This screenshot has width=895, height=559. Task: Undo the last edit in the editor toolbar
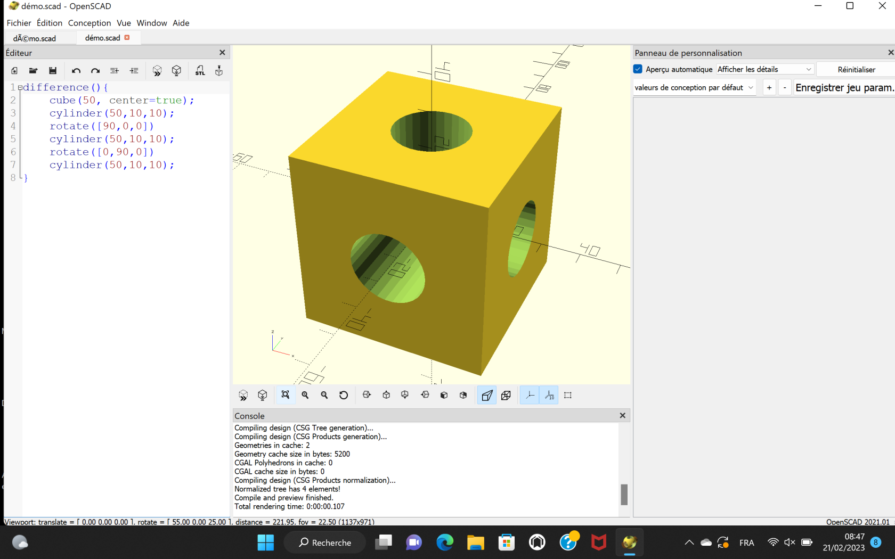click(76, 71)
